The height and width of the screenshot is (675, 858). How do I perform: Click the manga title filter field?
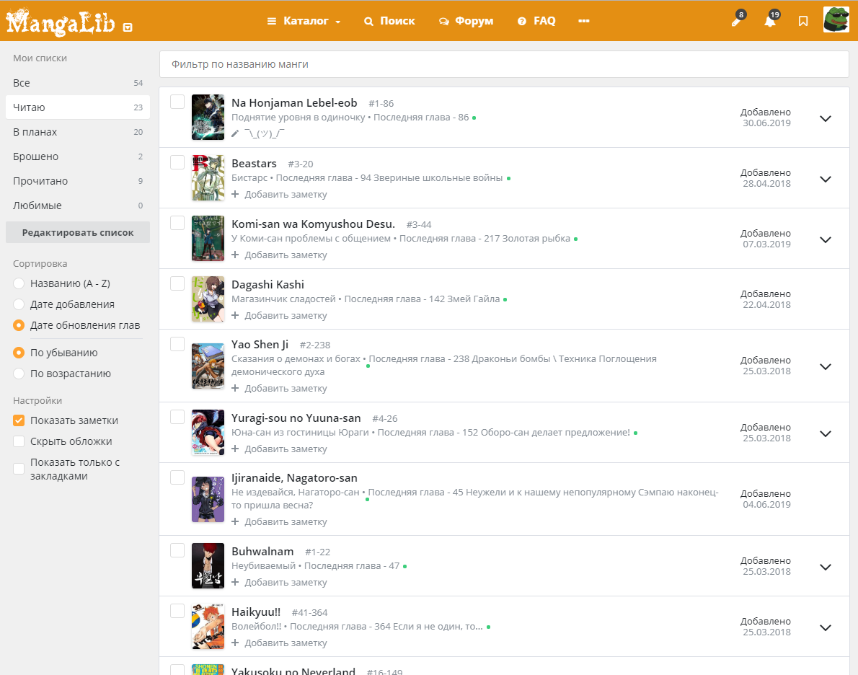(x=504, y=65)
